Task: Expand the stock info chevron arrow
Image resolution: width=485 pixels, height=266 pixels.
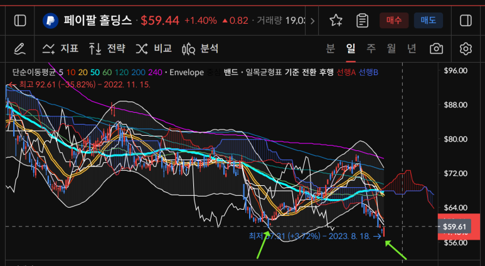Action: click(x=312, y=21)
